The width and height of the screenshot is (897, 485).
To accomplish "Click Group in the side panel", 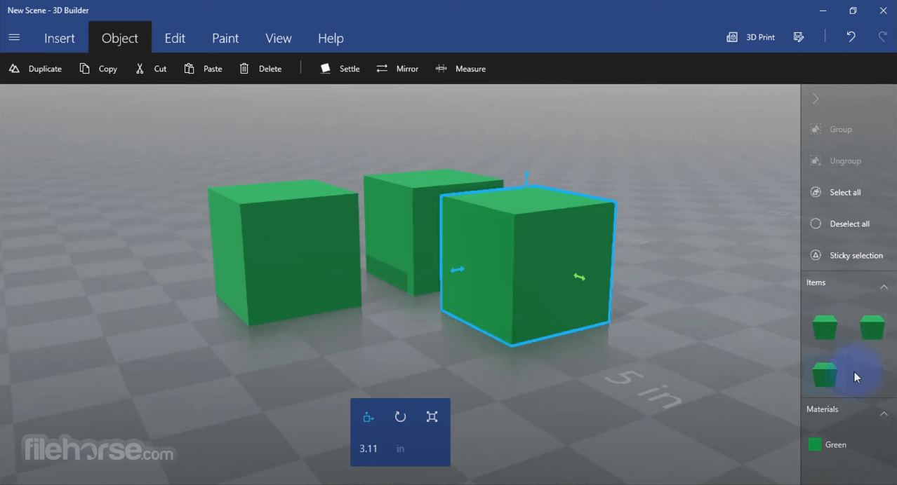I will point(831,129).
